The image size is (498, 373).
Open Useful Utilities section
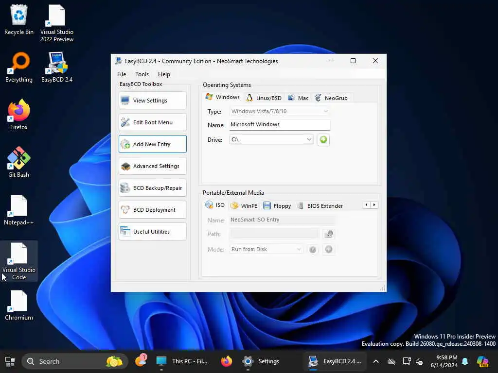pos(152,232)
